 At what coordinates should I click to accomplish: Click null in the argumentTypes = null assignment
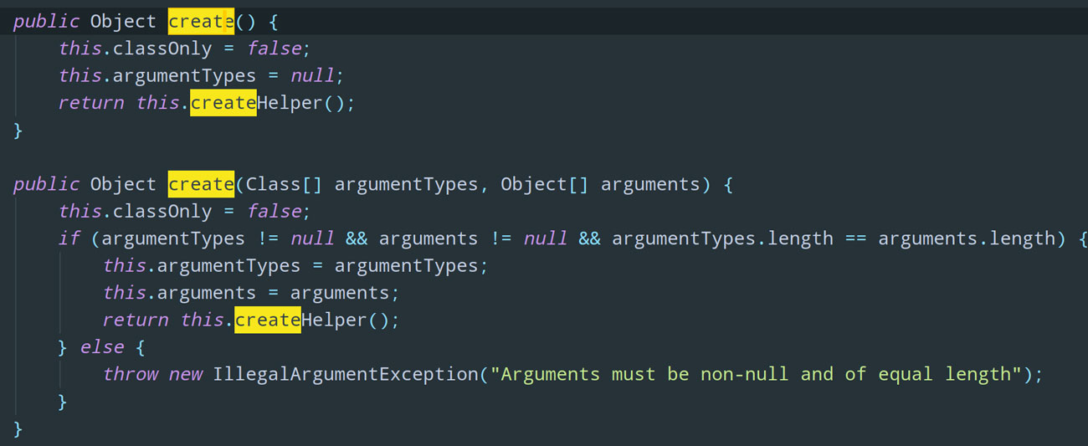pos(312,75)
